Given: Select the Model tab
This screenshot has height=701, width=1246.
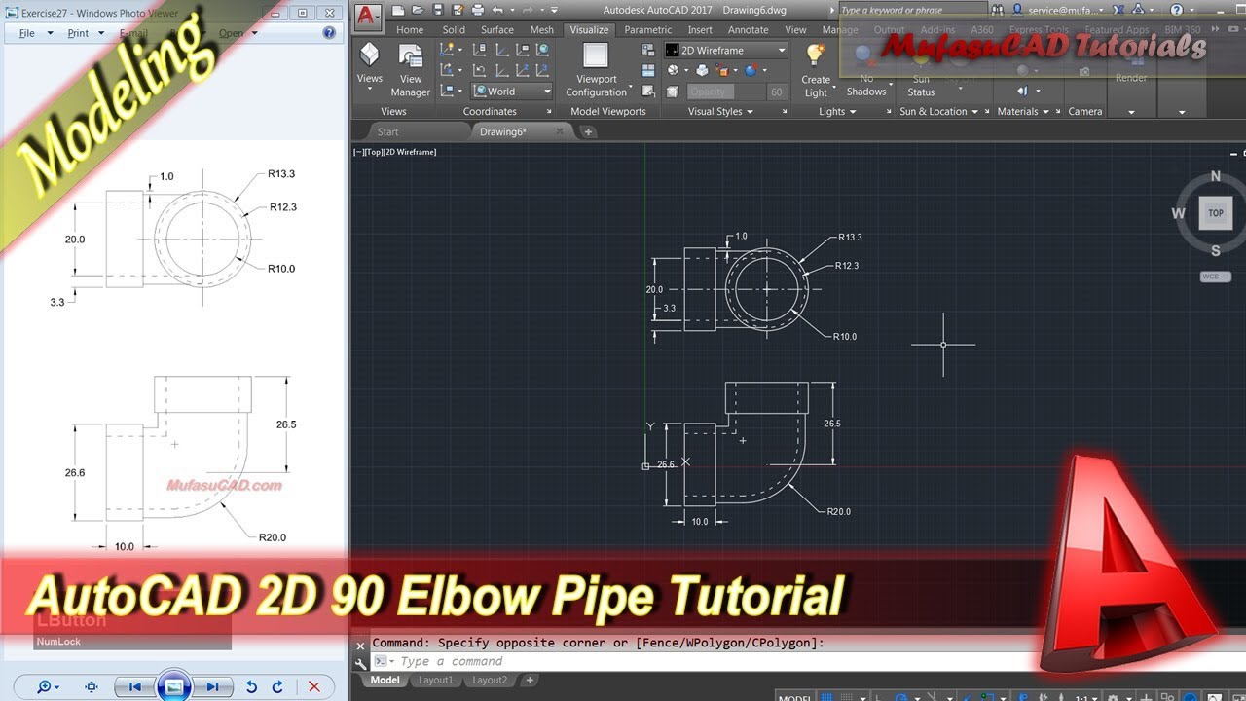Looking at the screenshot, I should point(385,681).
